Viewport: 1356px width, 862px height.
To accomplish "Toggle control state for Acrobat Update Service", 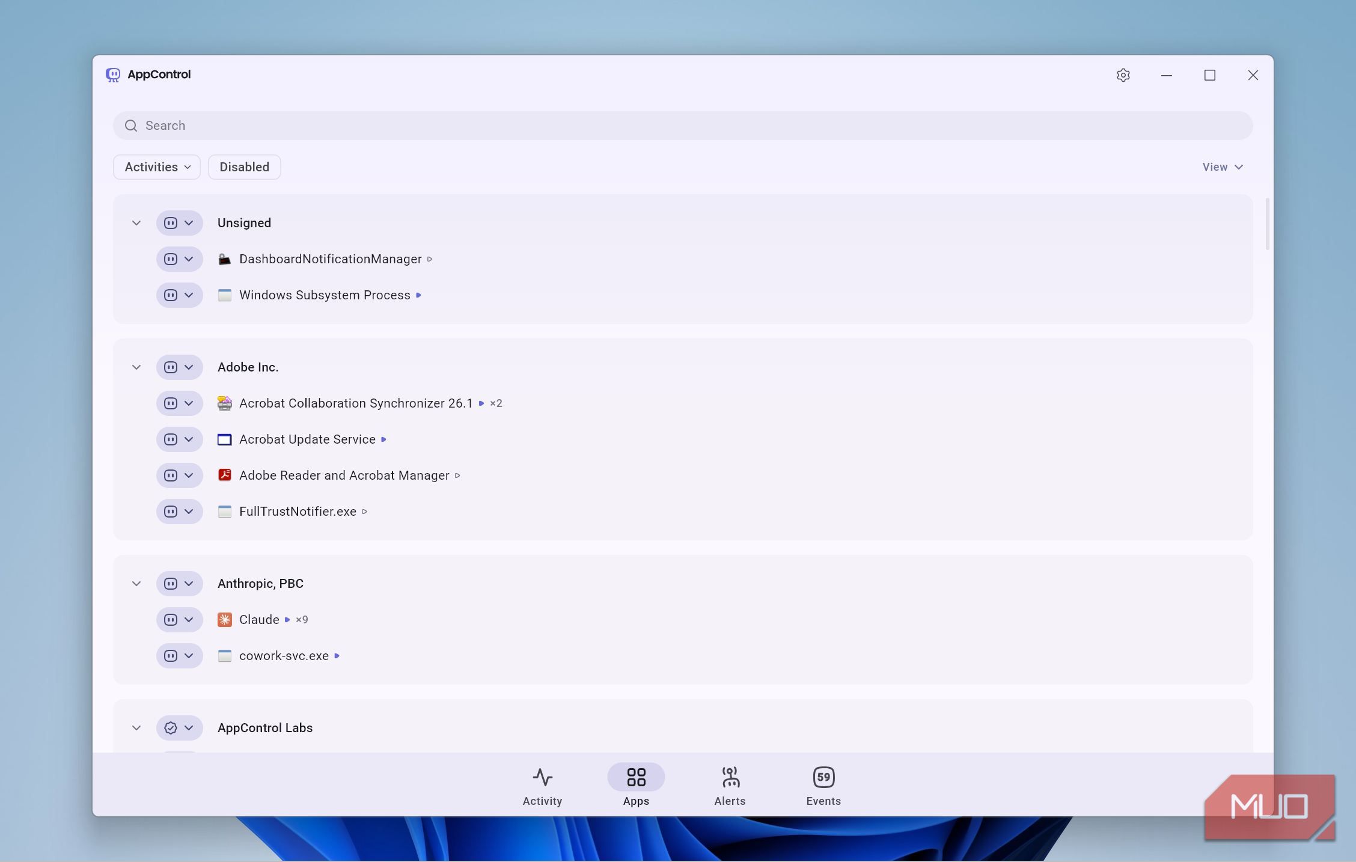I will (171, 439).
